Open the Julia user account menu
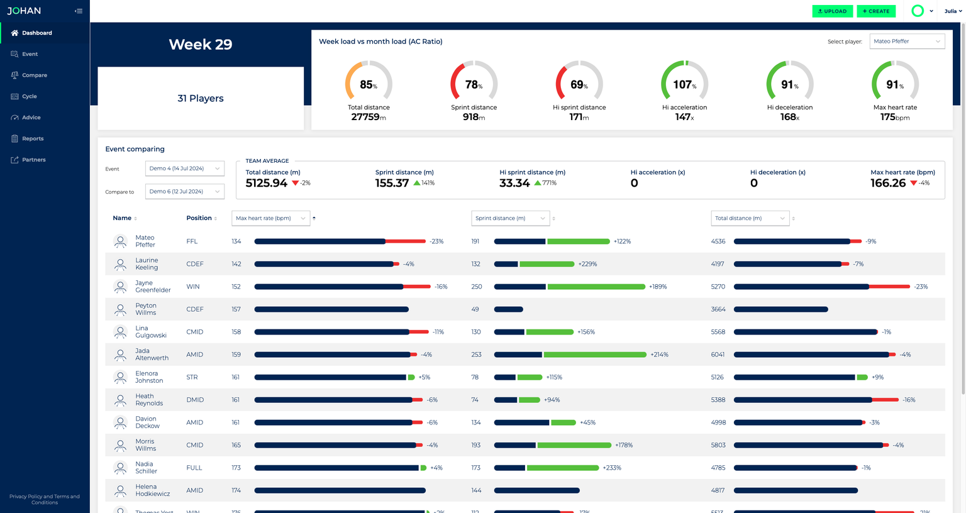966x513 pixels. [x=953, y=11]
